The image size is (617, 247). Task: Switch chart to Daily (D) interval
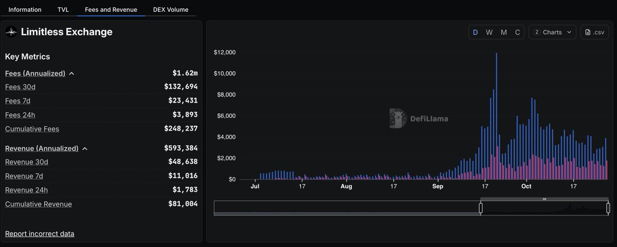coord(475,32)
